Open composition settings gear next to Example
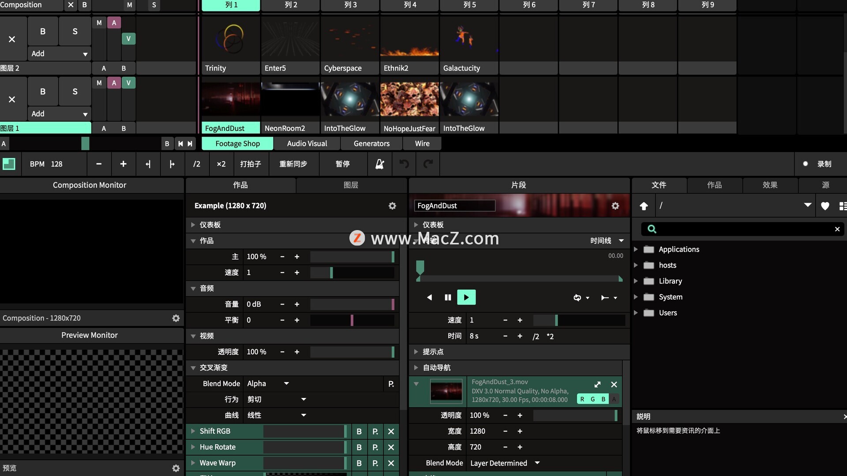 [x=392, y=206]
